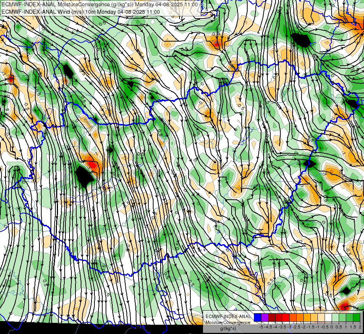
Task: Click the maroon legend swatch between -4.5 and -4
Action: point(272,318)
